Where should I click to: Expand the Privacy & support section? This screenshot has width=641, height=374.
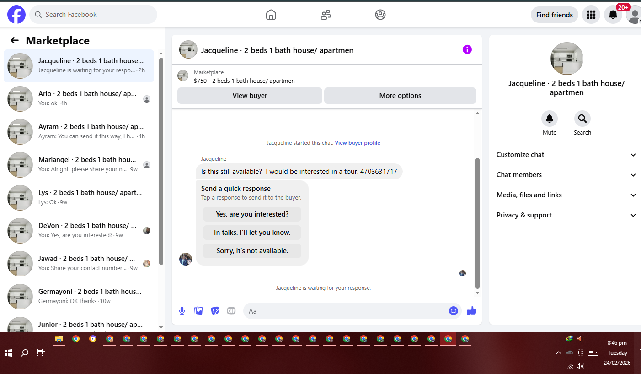tap(566, 215)
